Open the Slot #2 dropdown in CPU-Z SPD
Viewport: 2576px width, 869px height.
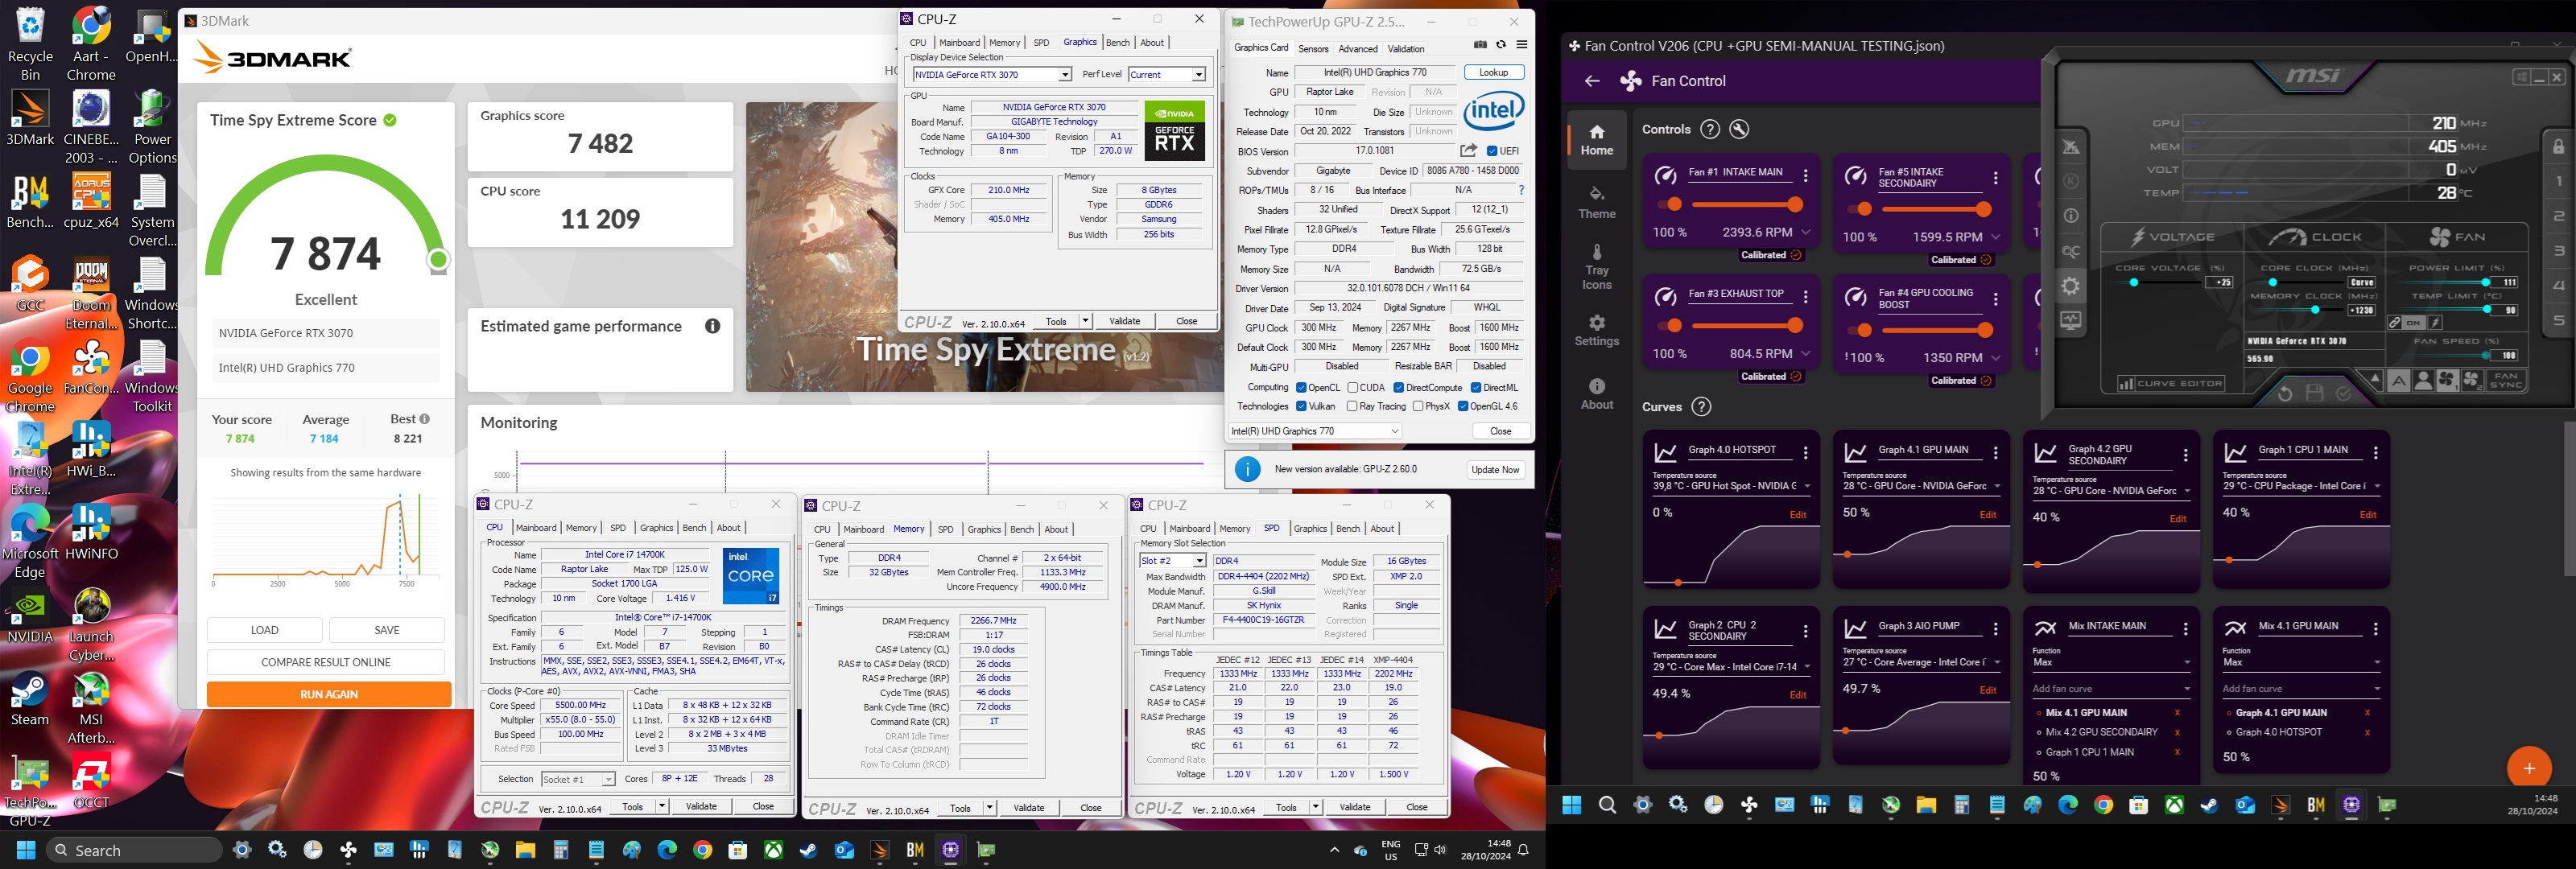coord(1173,561)
